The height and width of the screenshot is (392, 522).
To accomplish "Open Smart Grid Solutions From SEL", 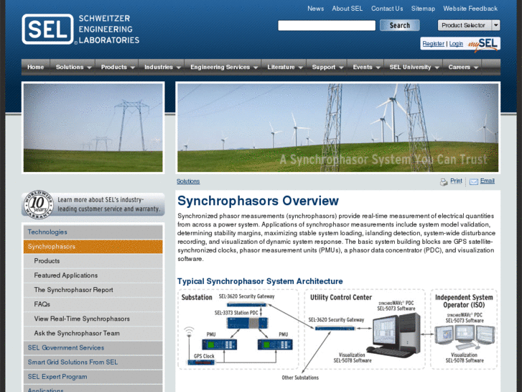I will [93, 362].
